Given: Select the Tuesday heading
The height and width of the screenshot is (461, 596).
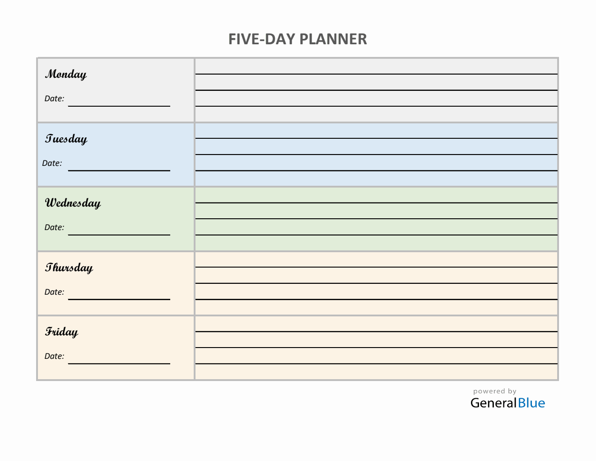Looking at the screenshot, I should coord(66,139).
